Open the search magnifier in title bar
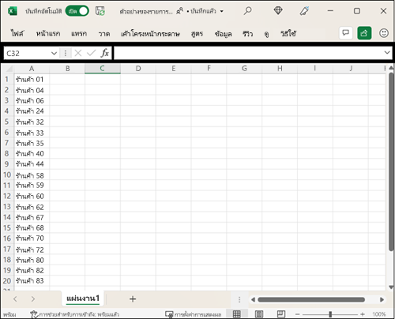The width and height of the screenshot is (395, 319). tap(247, 11)
